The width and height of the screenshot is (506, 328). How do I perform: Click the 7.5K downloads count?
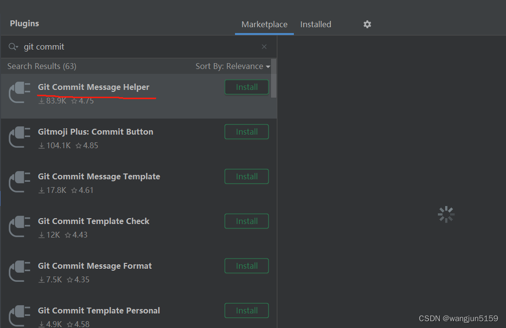50,280
